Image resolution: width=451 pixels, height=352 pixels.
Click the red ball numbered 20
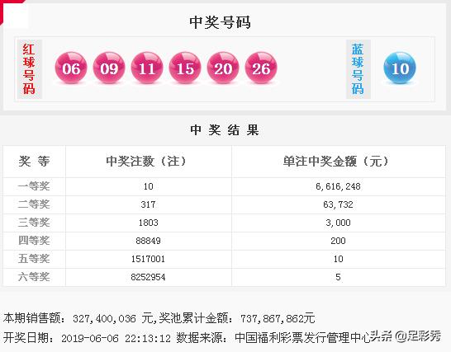223,68
